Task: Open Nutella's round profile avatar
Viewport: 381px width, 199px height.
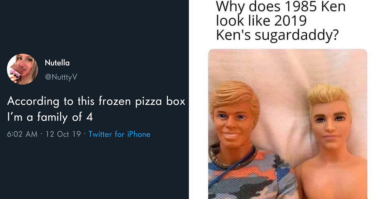Action: (23, 69)
